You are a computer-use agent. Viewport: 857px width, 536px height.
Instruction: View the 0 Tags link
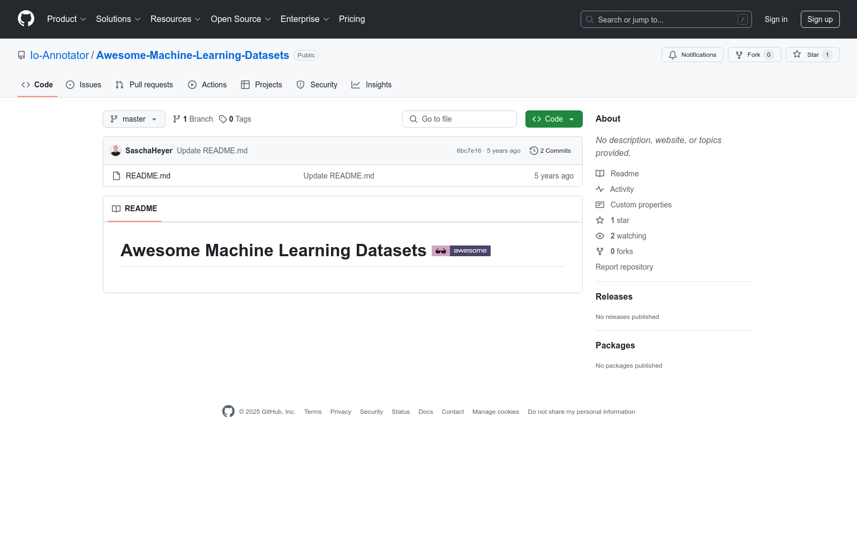coord(235,119)
